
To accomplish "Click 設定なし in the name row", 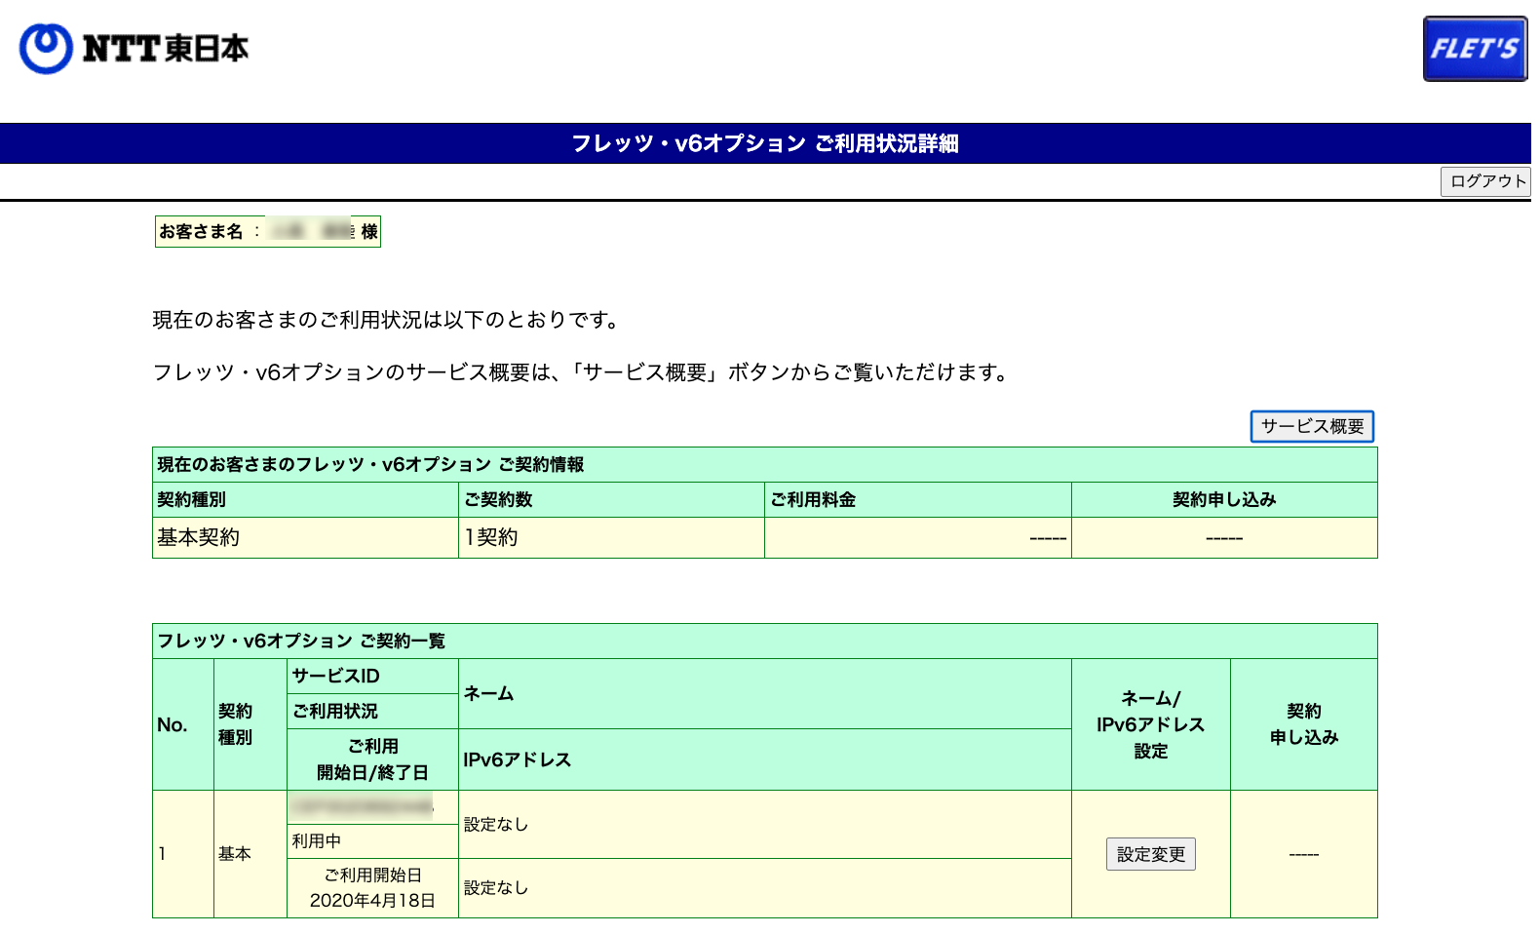I will [496, 824].
